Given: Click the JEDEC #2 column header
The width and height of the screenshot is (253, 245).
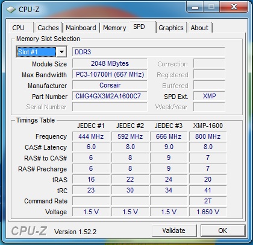Looking at the screenshot, I should (130, 126).
